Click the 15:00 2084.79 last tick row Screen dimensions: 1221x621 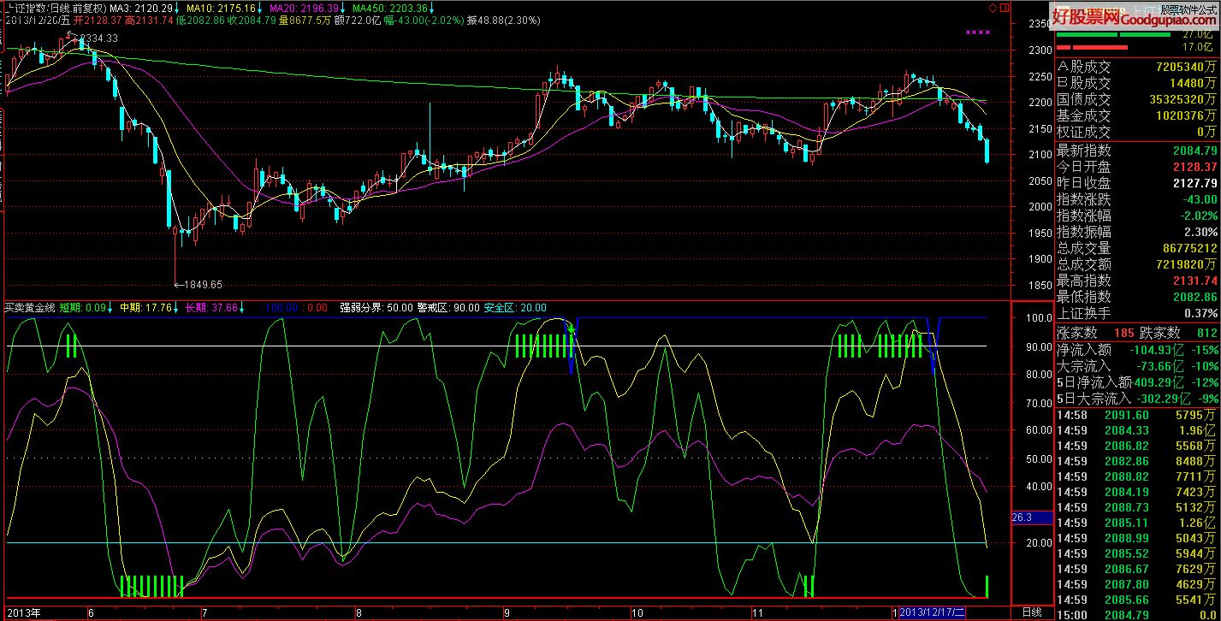pos(1137,615)
